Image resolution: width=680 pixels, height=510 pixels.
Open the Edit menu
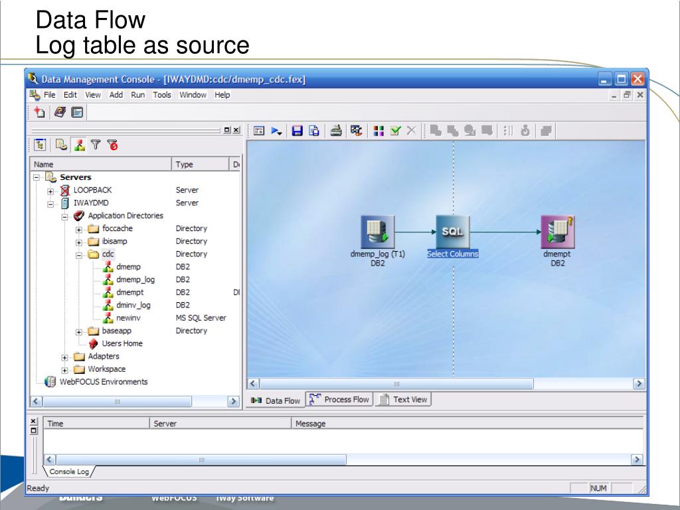pyautogui.click(x=70, y=94)
